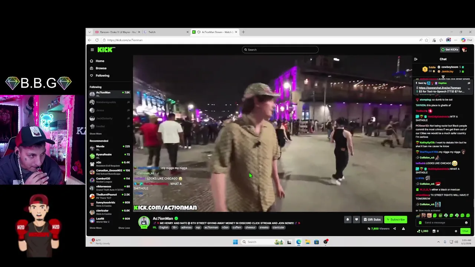Expand the pinned message chevron

click(469, 89)
